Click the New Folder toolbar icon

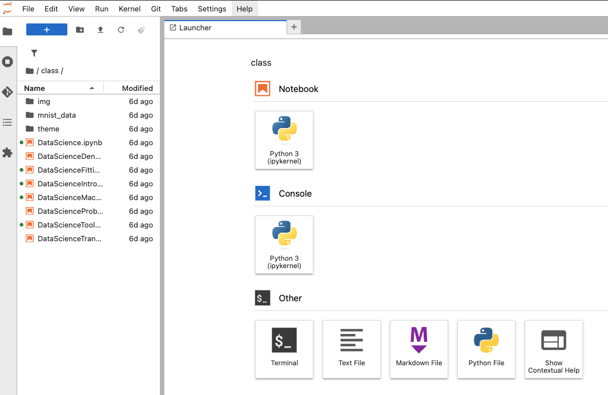[80, 30]
